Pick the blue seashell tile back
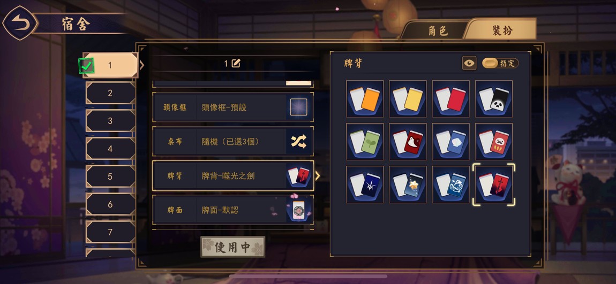Image resolution: width=616 pixels, height=284 pixels. (x=451, y=142)
